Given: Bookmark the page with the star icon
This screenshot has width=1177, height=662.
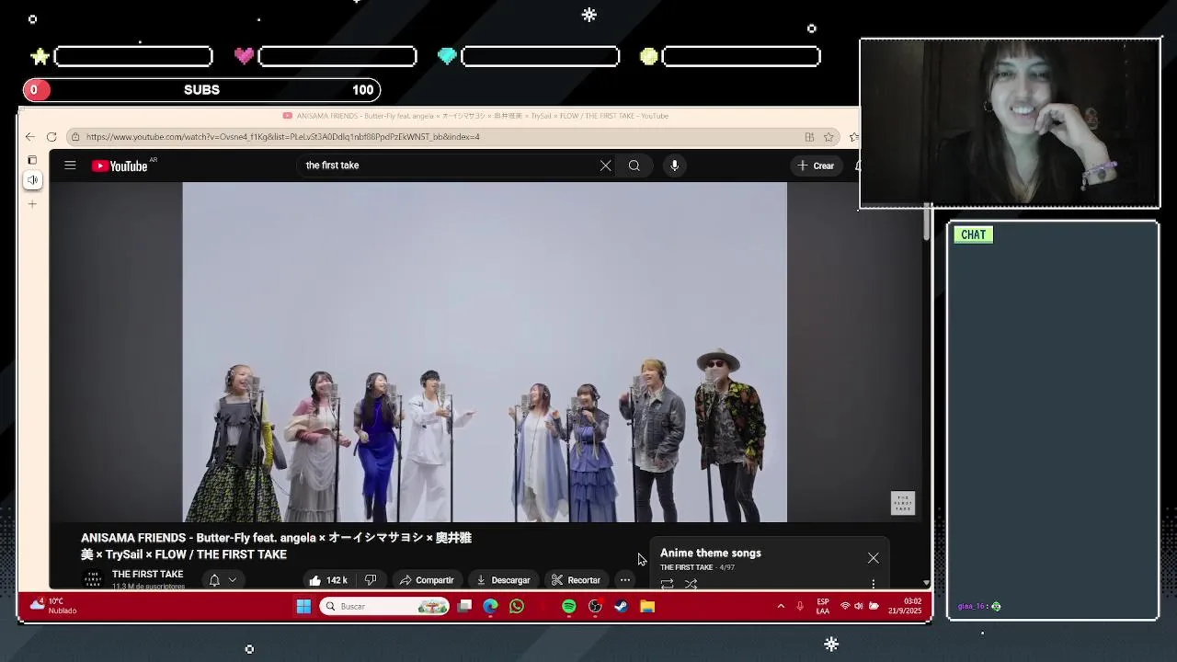Looking at the screenshot, I should (x=828, y=137).
